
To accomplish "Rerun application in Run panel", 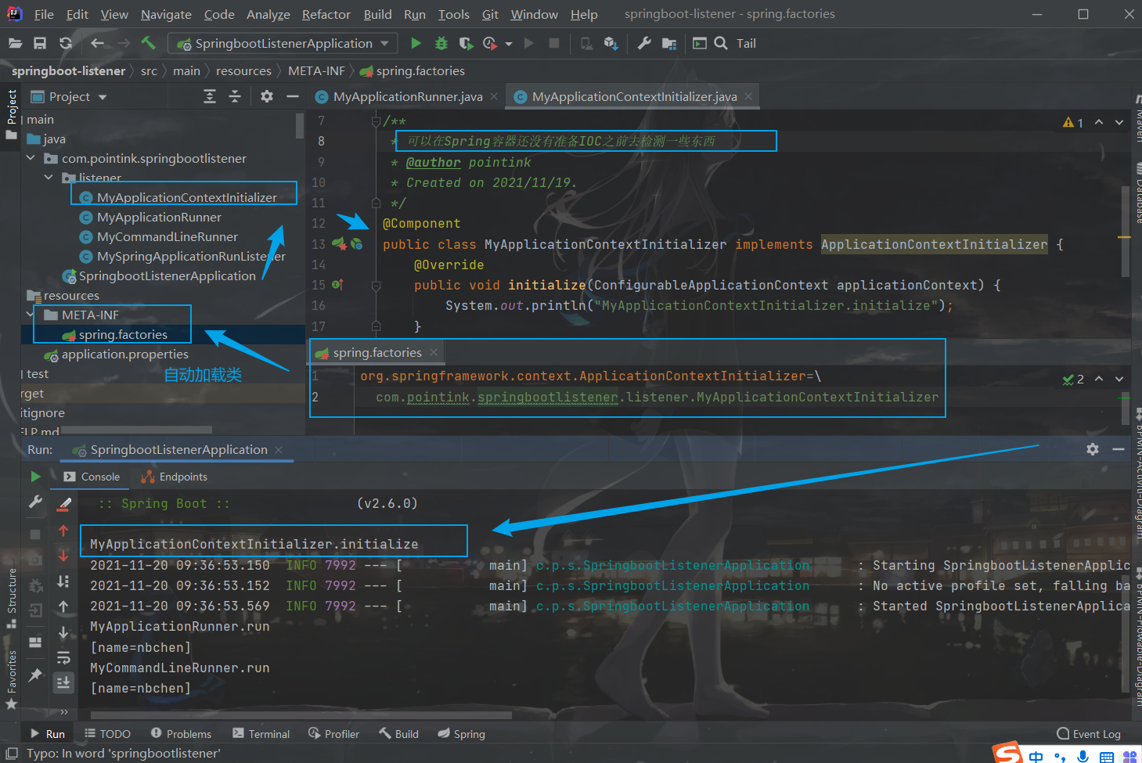I will pos(35,476).
